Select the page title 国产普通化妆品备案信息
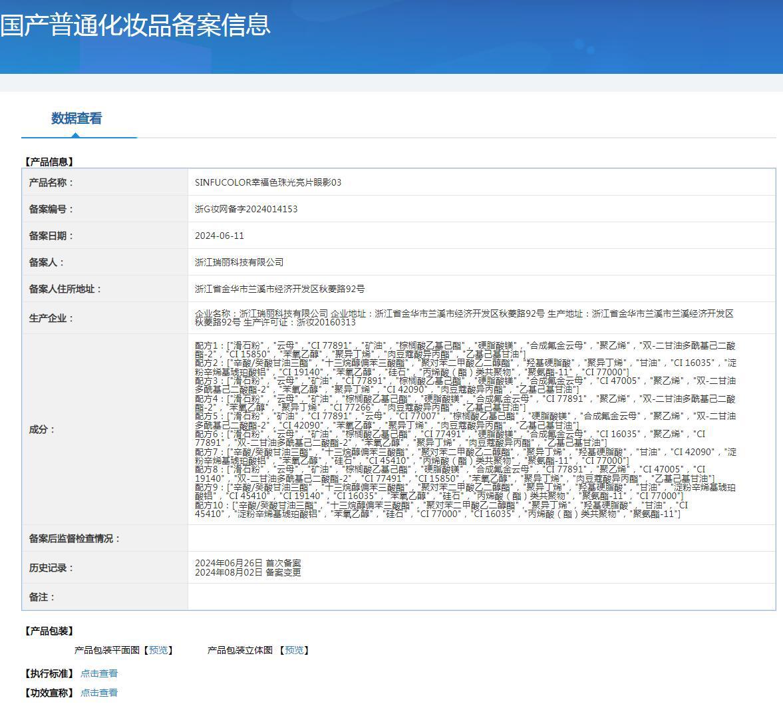783x714 pixels. [x=135, y=25]
